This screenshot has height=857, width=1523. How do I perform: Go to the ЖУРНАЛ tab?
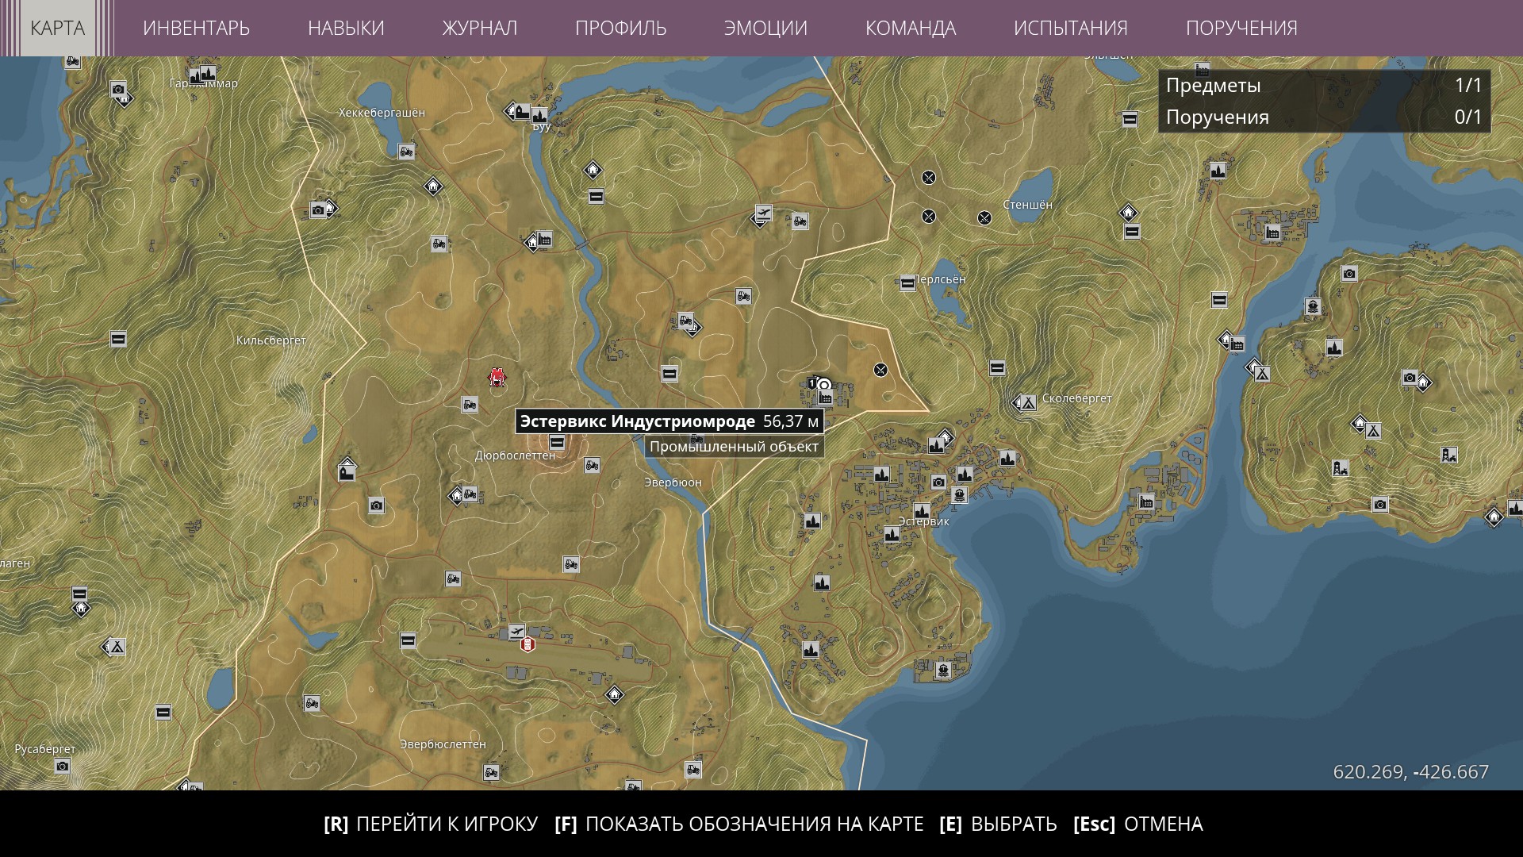pos(479,28)
